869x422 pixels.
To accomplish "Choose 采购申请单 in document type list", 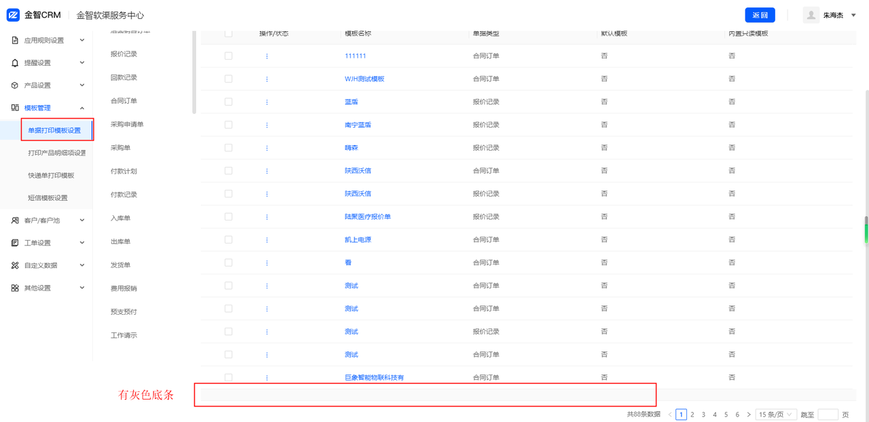I will tap(127, 125).
